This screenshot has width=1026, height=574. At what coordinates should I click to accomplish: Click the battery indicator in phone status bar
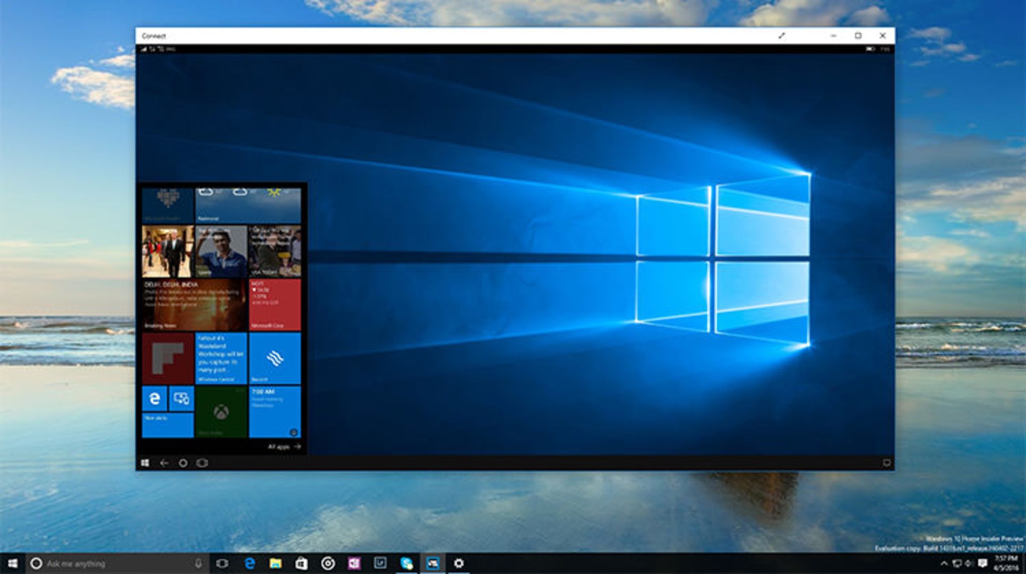tap(870, 49)
